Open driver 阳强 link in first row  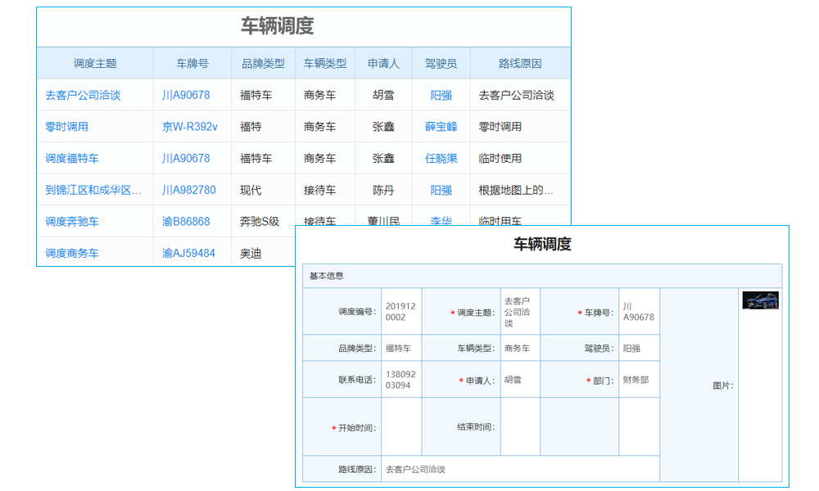(x=442, y=94)
